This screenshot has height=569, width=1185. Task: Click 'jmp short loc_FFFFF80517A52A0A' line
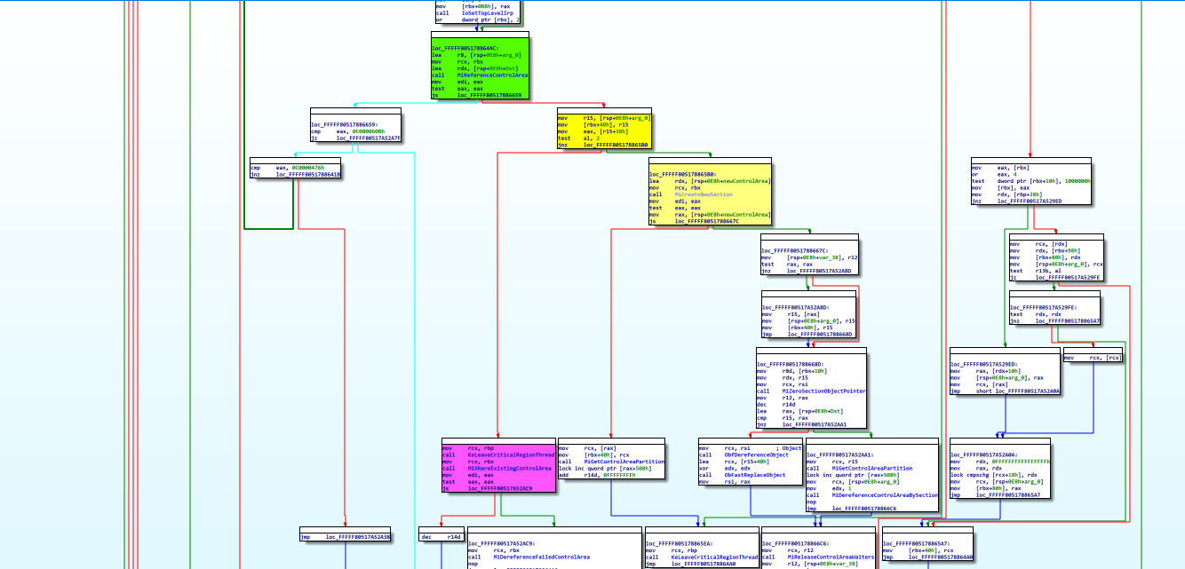click(x=1005, y=391)
